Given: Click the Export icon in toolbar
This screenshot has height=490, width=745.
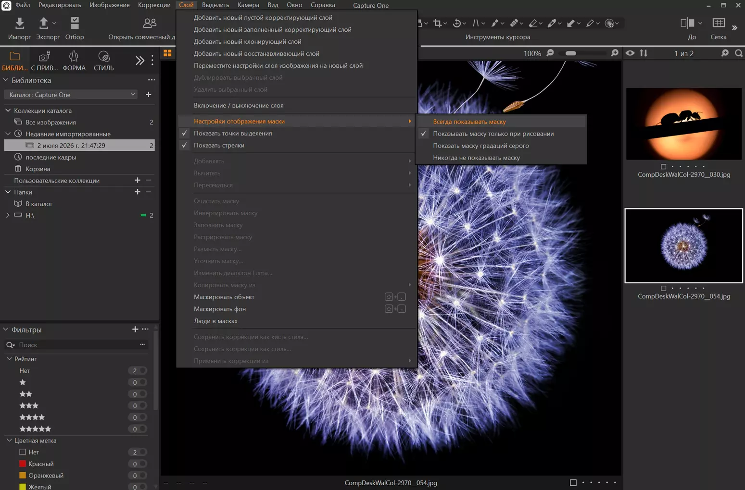Looking at the screenshot, I should click(x=44, y=23).
